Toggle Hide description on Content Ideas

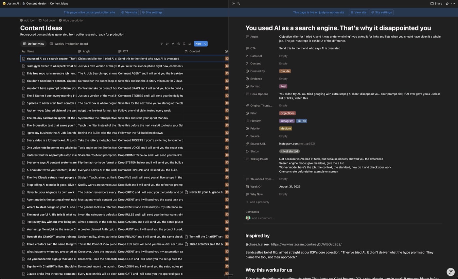coord(71,20)
